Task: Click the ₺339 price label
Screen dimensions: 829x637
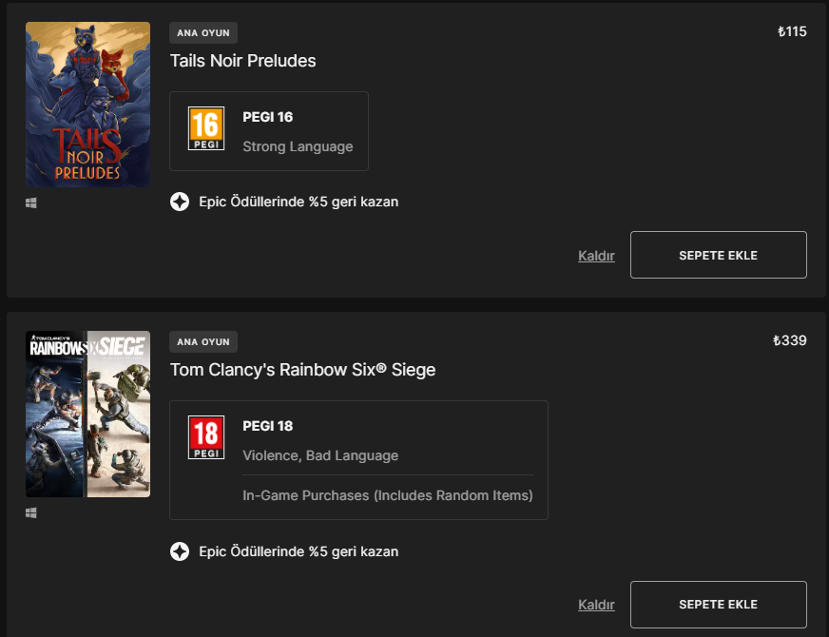Action: 791,340
